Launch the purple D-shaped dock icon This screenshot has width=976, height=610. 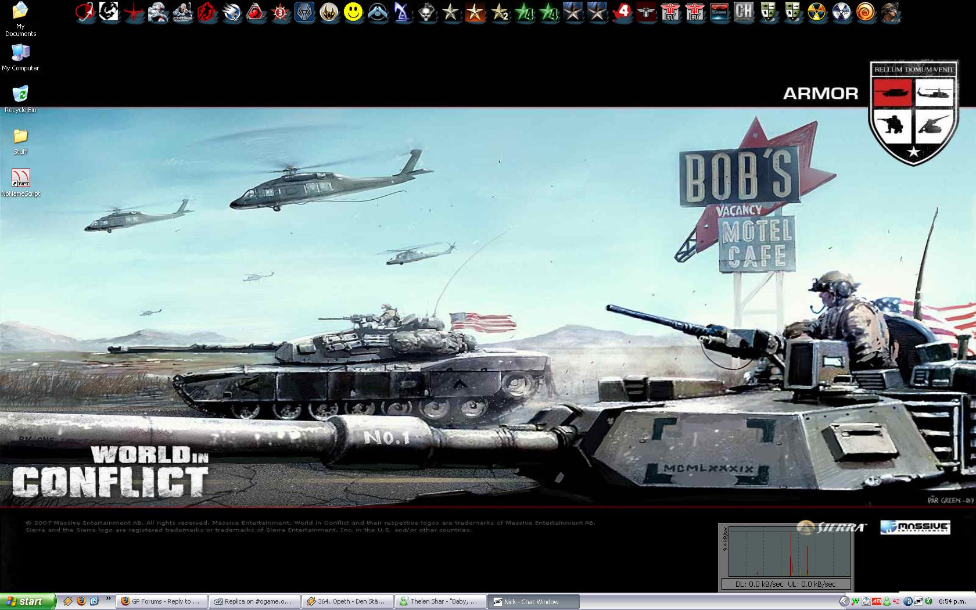click(402, 12)
